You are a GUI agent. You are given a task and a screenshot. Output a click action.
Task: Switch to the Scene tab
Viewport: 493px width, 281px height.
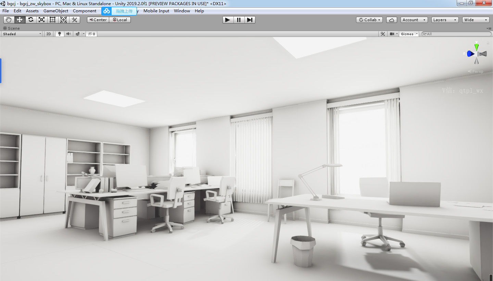point(11,28)
